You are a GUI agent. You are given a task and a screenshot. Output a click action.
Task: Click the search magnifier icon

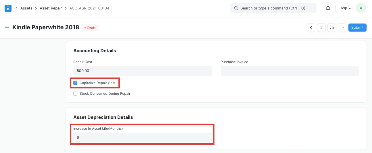[x=236, y=8]
